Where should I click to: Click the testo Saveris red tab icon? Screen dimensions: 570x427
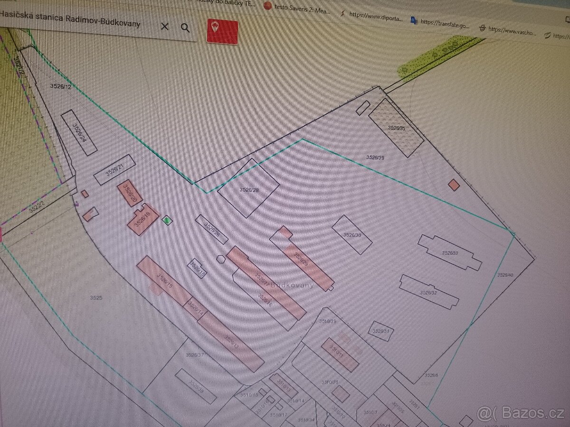[267, 6]
